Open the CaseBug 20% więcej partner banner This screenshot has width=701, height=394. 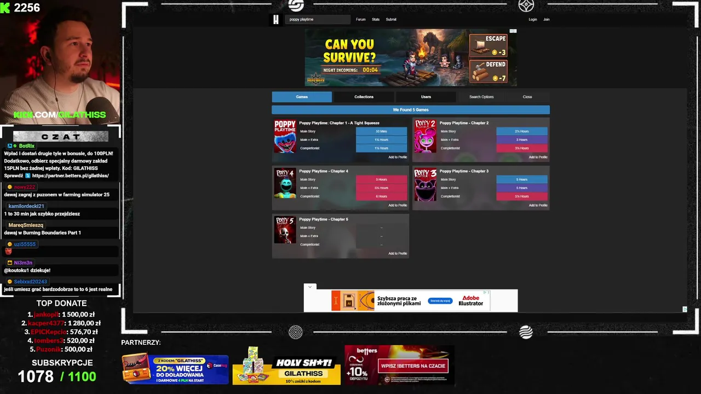[175, 369]
